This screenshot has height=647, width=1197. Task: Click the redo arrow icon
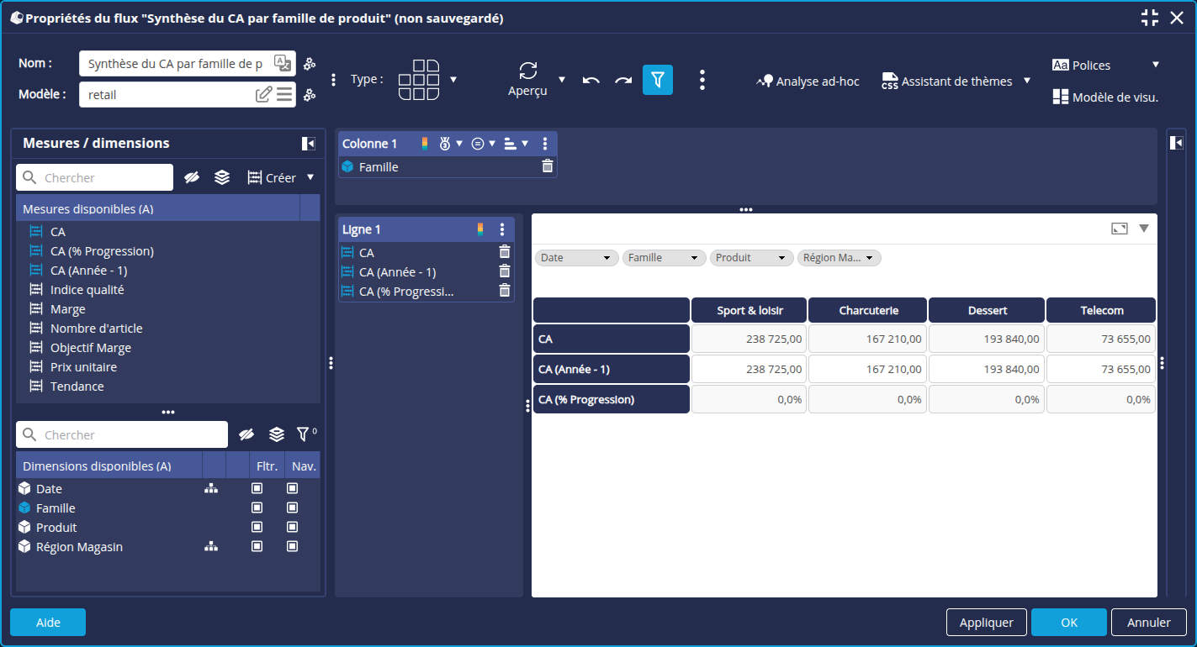623,81
